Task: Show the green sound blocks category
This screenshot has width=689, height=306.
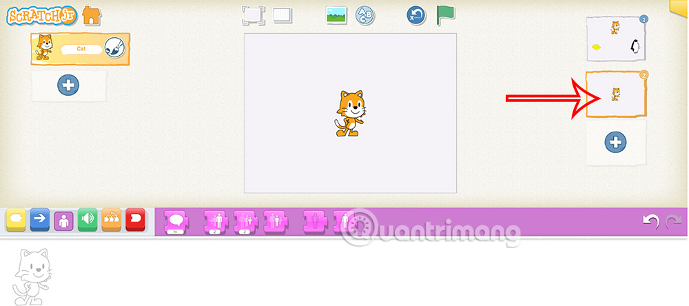Action: [88, 221]
